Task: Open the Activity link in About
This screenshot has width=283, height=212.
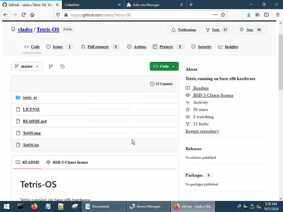Action: click(201, 102)
